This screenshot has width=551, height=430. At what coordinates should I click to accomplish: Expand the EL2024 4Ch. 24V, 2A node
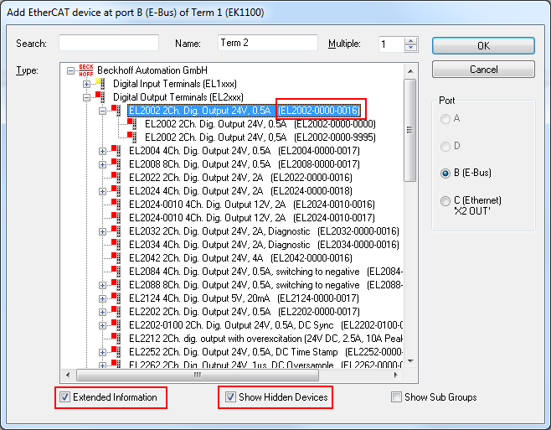[x=102, y=191]
